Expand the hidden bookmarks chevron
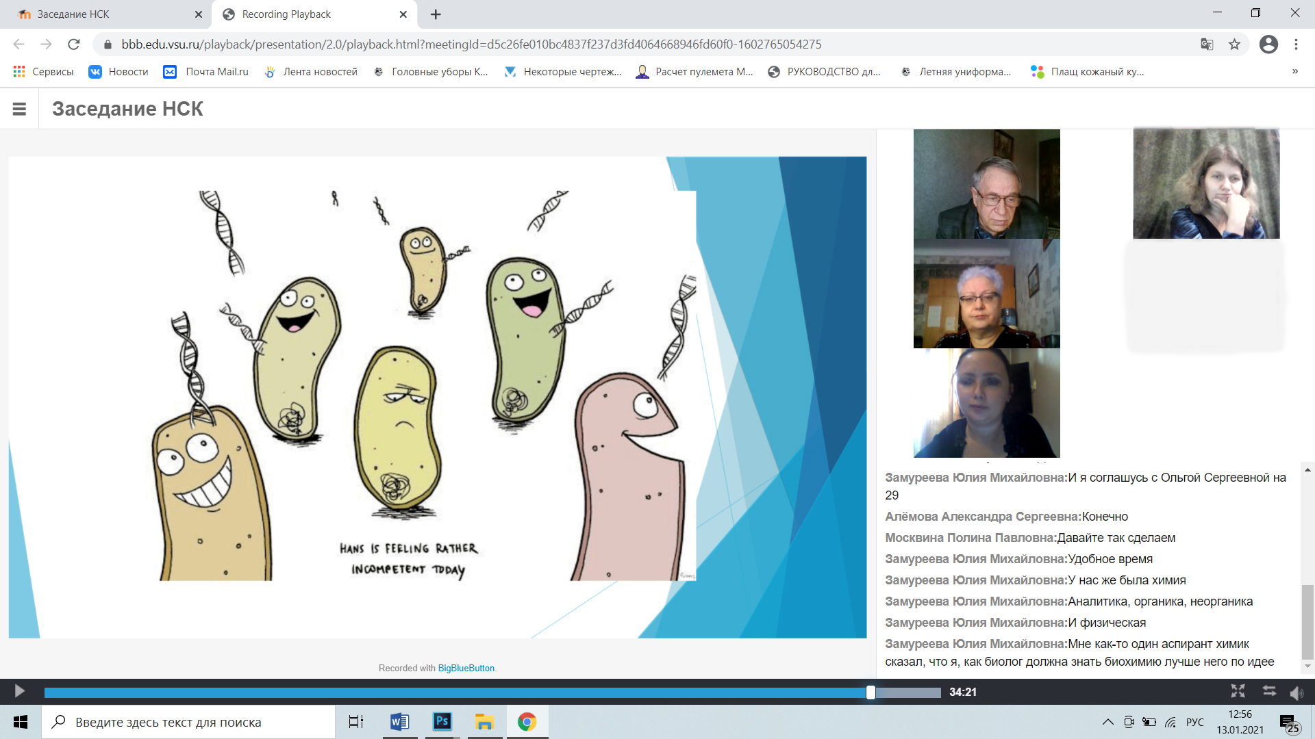Image resolution: width=1315 pixels, height=739 pixels. [x=1295, y=72]
